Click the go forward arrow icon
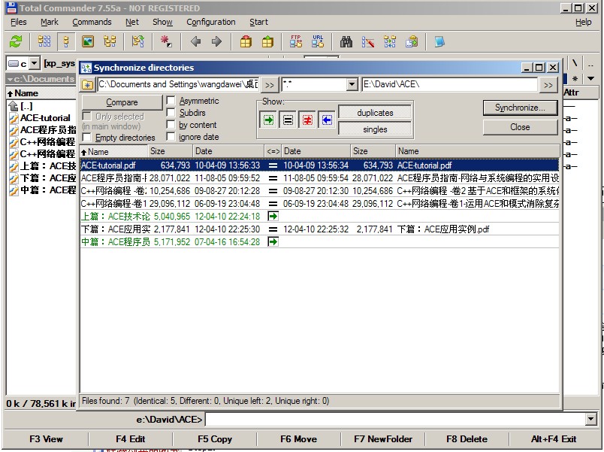Viewport: 604px width, 452px height. pyautogui.click(x=216, y=41)
